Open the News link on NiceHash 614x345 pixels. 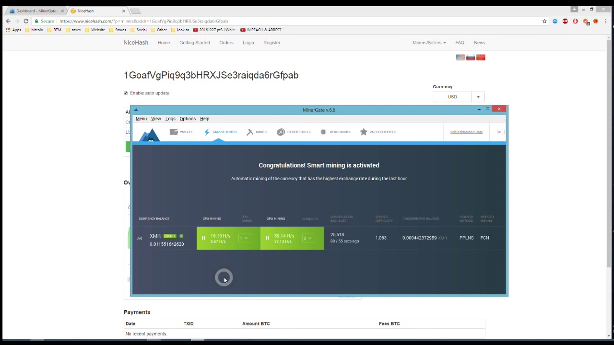point(479,43)
